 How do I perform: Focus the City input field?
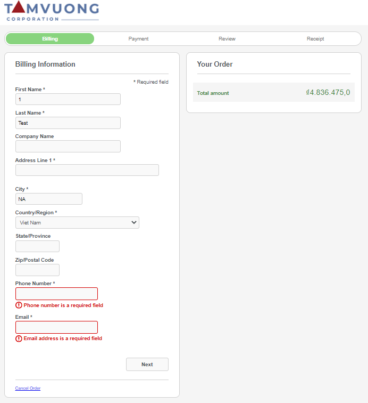[x=48, y=199]
